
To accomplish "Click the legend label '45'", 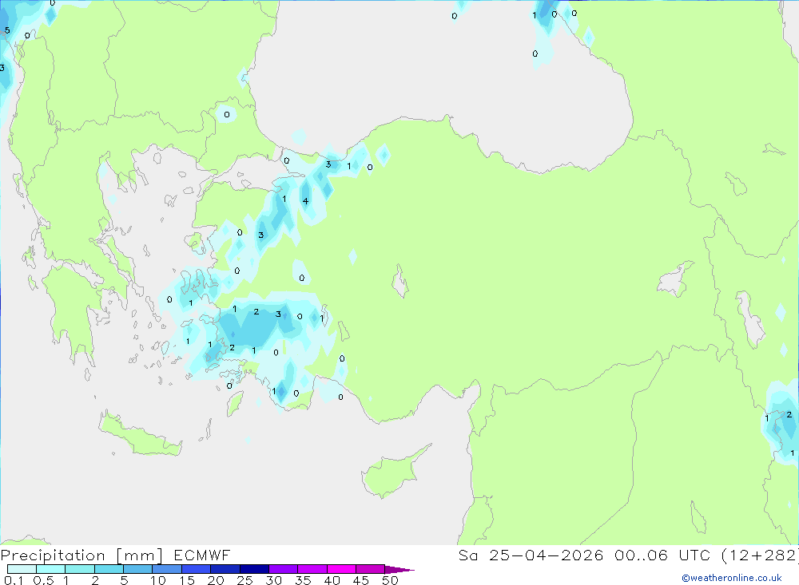I will tap(361, 580).
